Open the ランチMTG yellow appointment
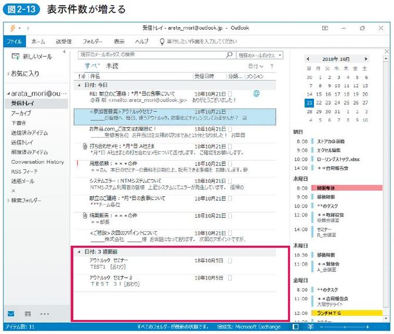 click(x=347, y=313)
